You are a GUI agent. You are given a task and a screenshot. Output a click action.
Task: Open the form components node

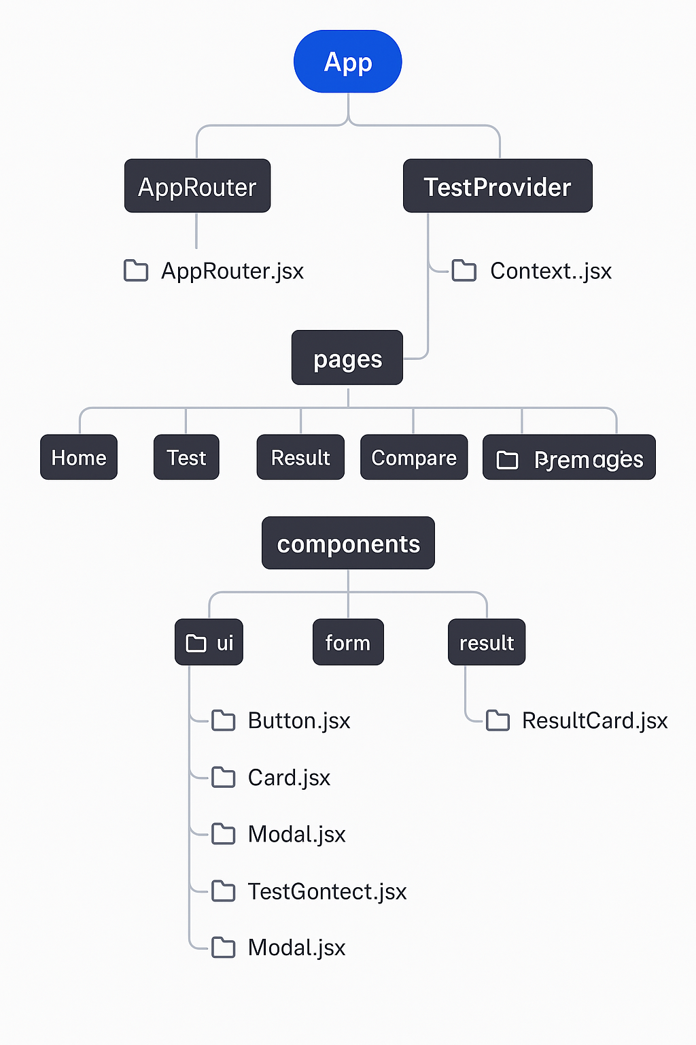coord(348,642)
